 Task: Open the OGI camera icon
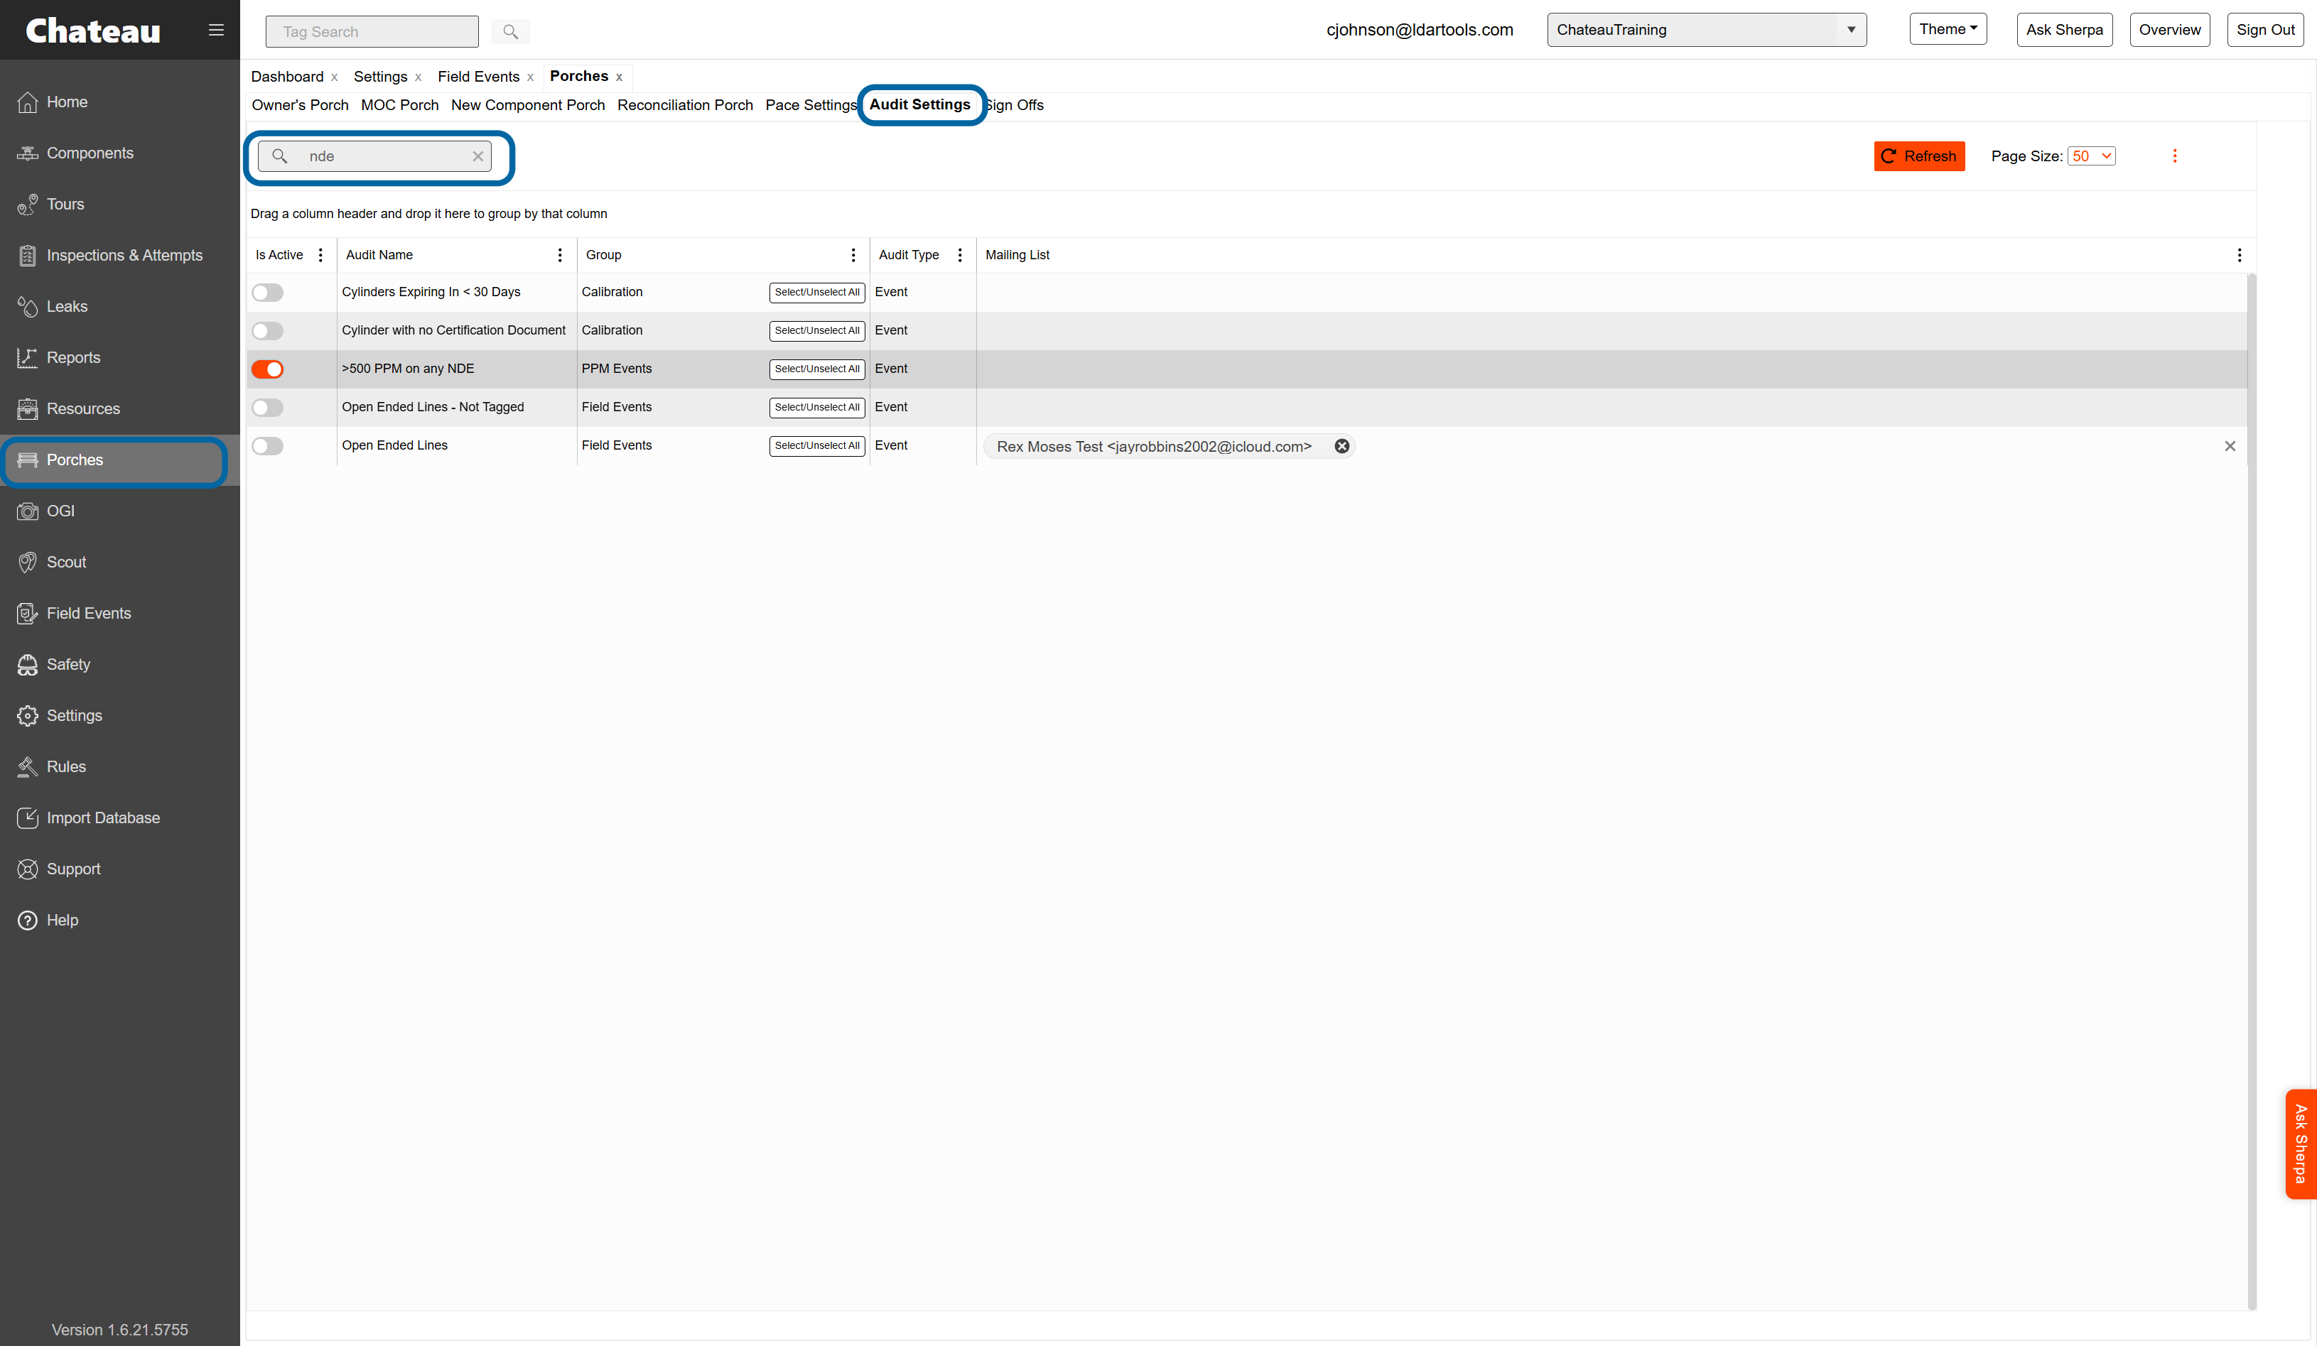(28, 511)
